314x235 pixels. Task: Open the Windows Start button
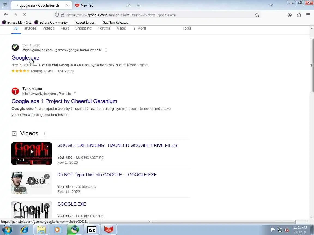(x=7, y=230)
